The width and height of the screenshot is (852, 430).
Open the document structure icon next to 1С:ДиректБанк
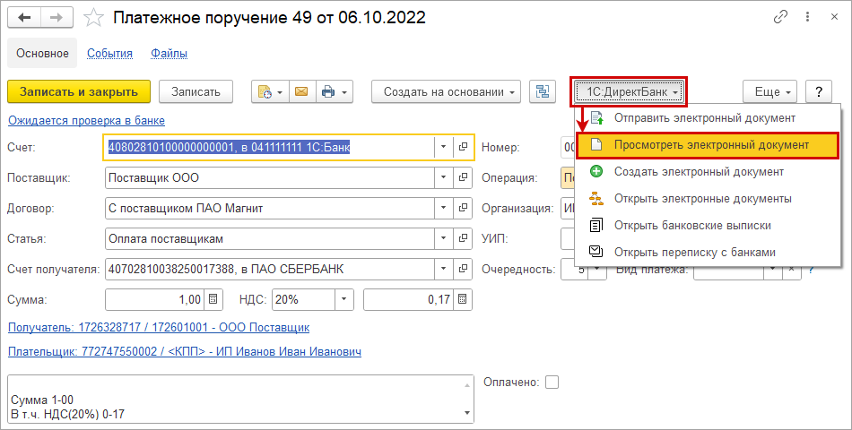tap(542, 91)
